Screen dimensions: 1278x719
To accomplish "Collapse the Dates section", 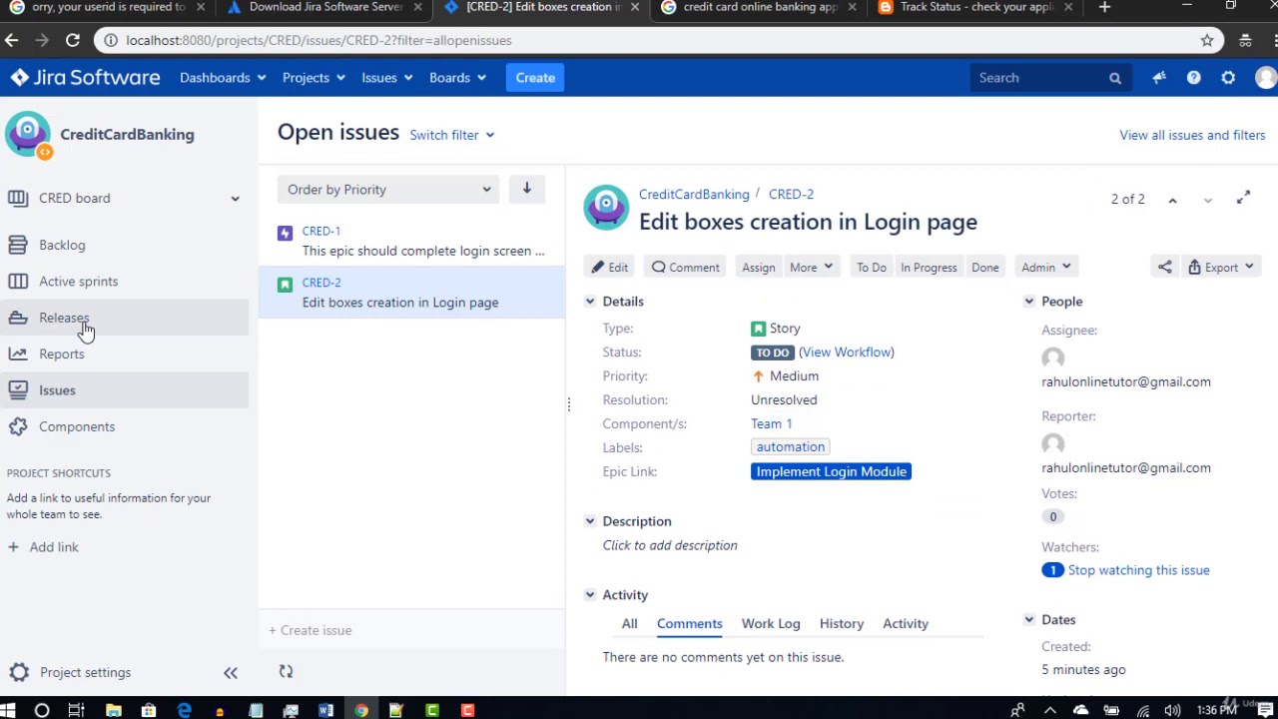I will [x=1029, y=620].
